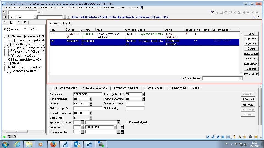Open the Jednotky menu
The width and height of the screenshot is (264, 148).
[44, 8]
